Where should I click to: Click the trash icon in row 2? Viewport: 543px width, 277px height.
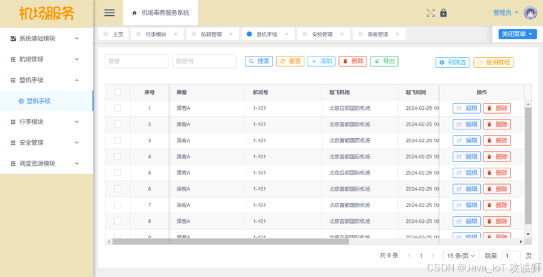489,124
